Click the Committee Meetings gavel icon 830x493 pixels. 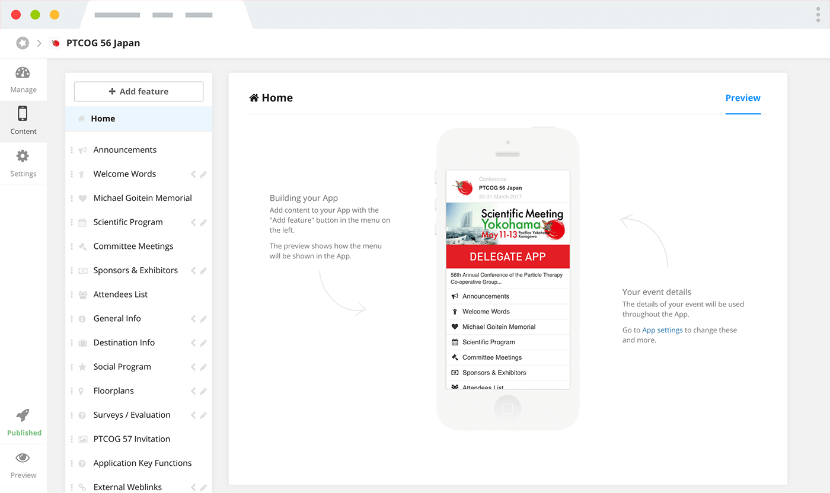[x=82, y=246]
